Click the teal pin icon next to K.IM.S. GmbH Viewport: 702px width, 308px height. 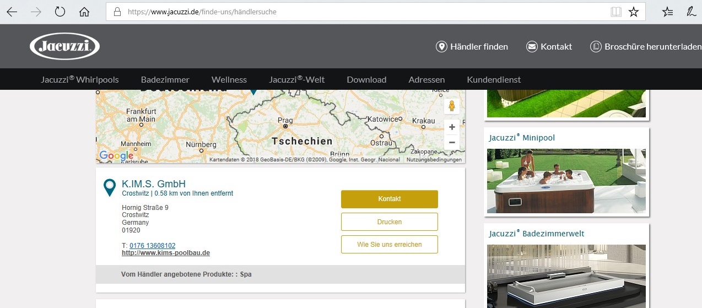click(x=110, y=187)
